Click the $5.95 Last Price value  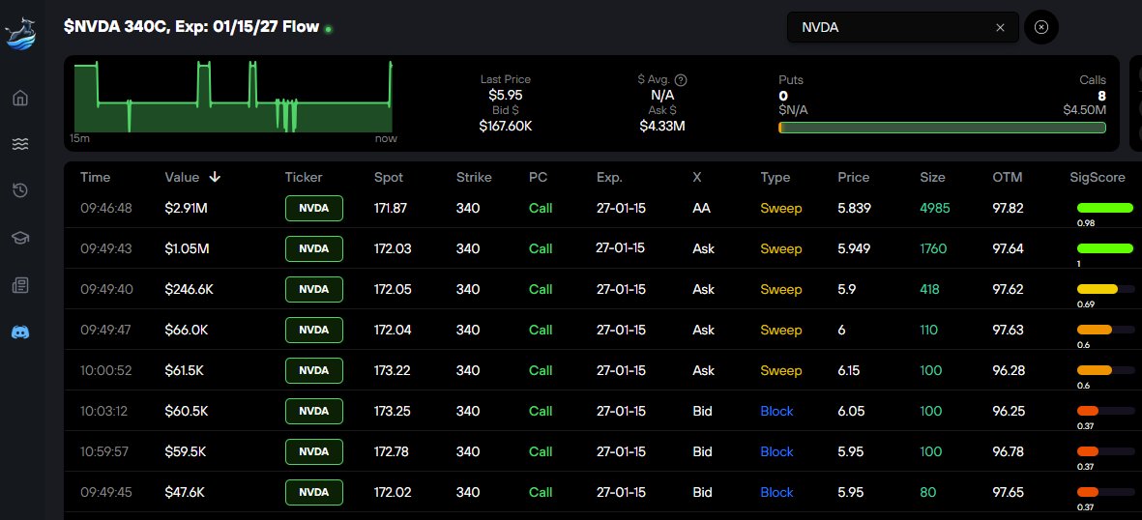(506, 95)
